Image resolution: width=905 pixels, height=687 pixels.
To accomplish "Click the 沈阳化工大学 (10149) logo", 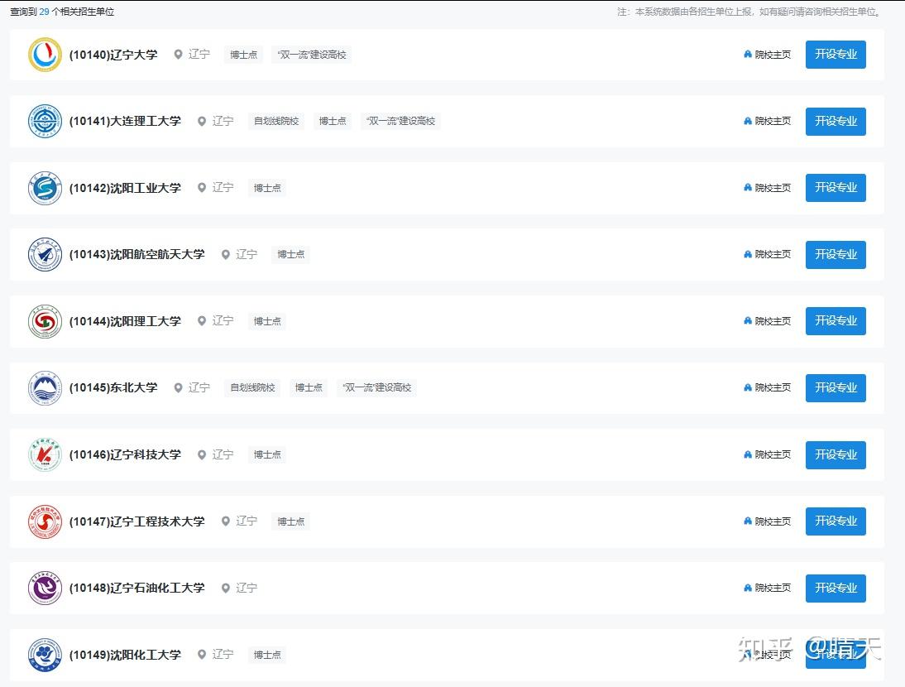I will 45,655.
